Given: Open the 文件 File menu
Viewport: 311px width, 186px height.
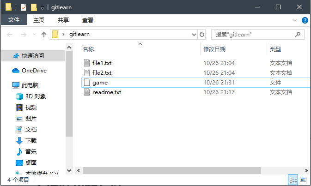Looking at the screenshot, I should tap(14, 20).
